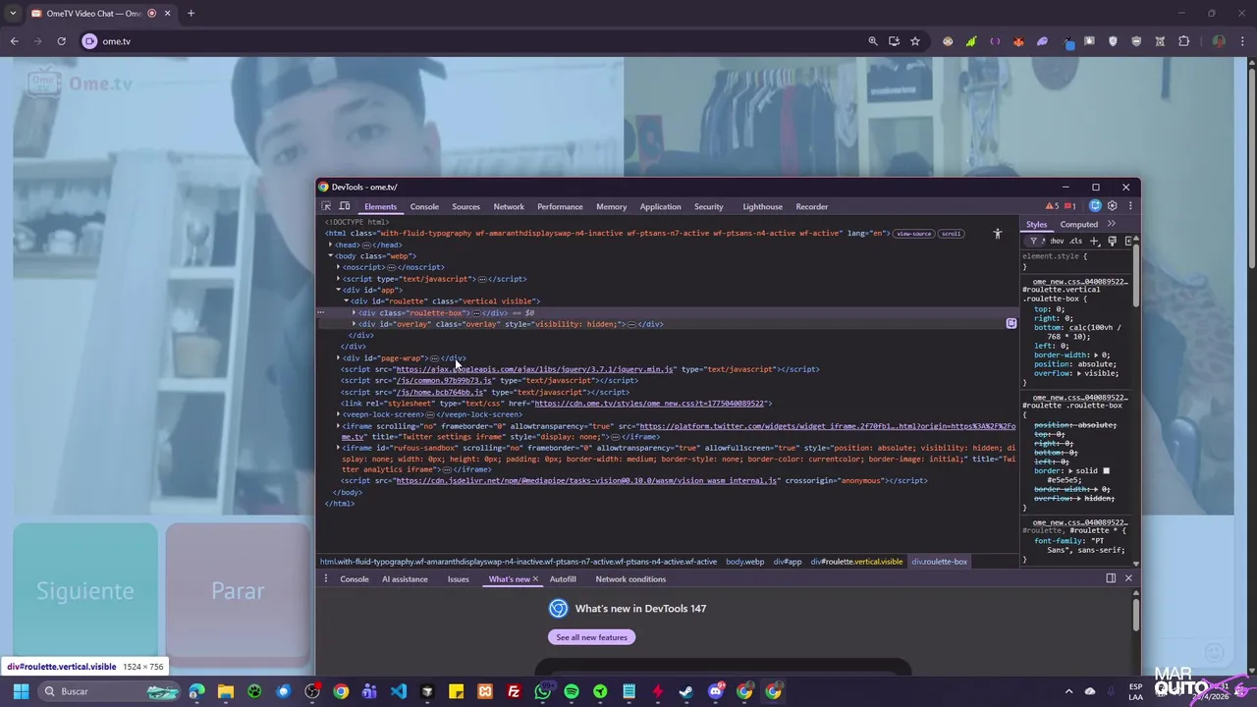
Task: Open the Application panel tab
Action: (660, 206)
